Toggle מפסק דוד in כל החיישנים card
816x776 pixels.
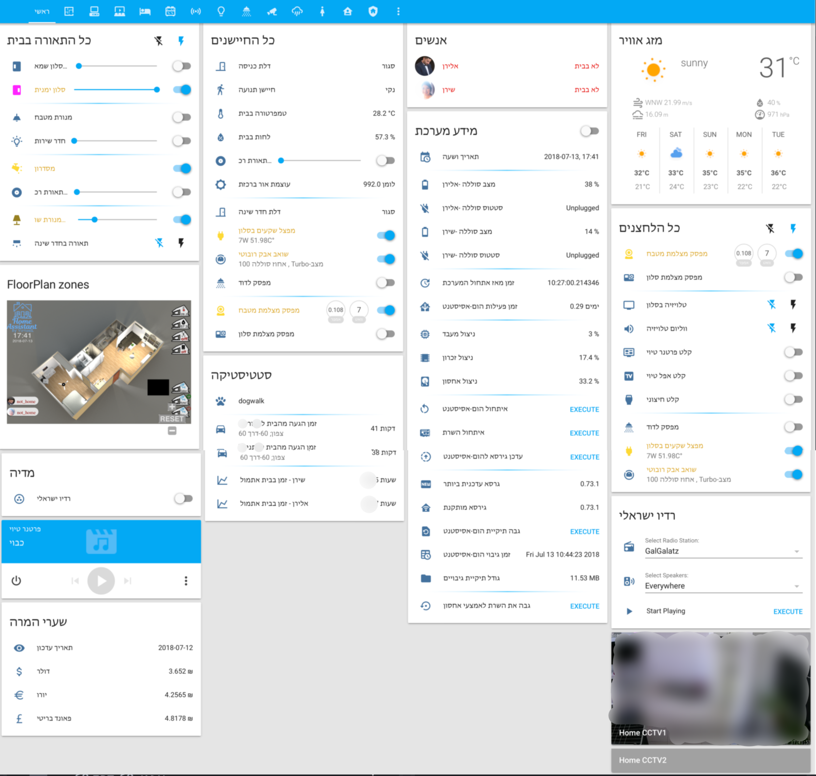(386, 282)
